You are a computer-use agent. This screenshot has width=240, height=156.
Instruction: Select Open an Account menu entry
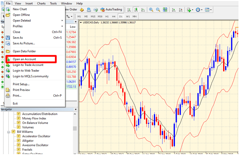(35, 59)
